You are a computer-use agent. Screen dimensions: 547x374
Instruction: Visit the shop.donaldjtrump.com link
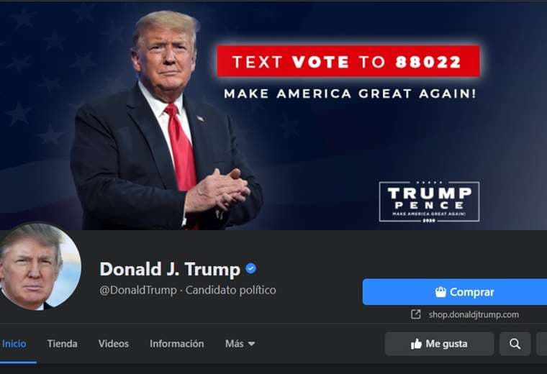[474, 314]
